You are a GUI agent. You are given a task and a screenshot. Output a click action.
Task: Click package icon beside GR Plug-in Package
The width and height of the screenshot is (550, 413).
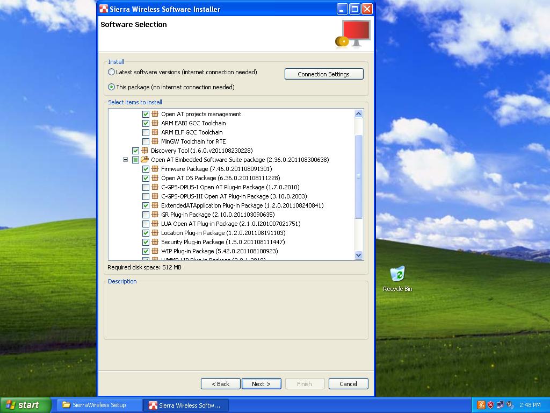155,214
